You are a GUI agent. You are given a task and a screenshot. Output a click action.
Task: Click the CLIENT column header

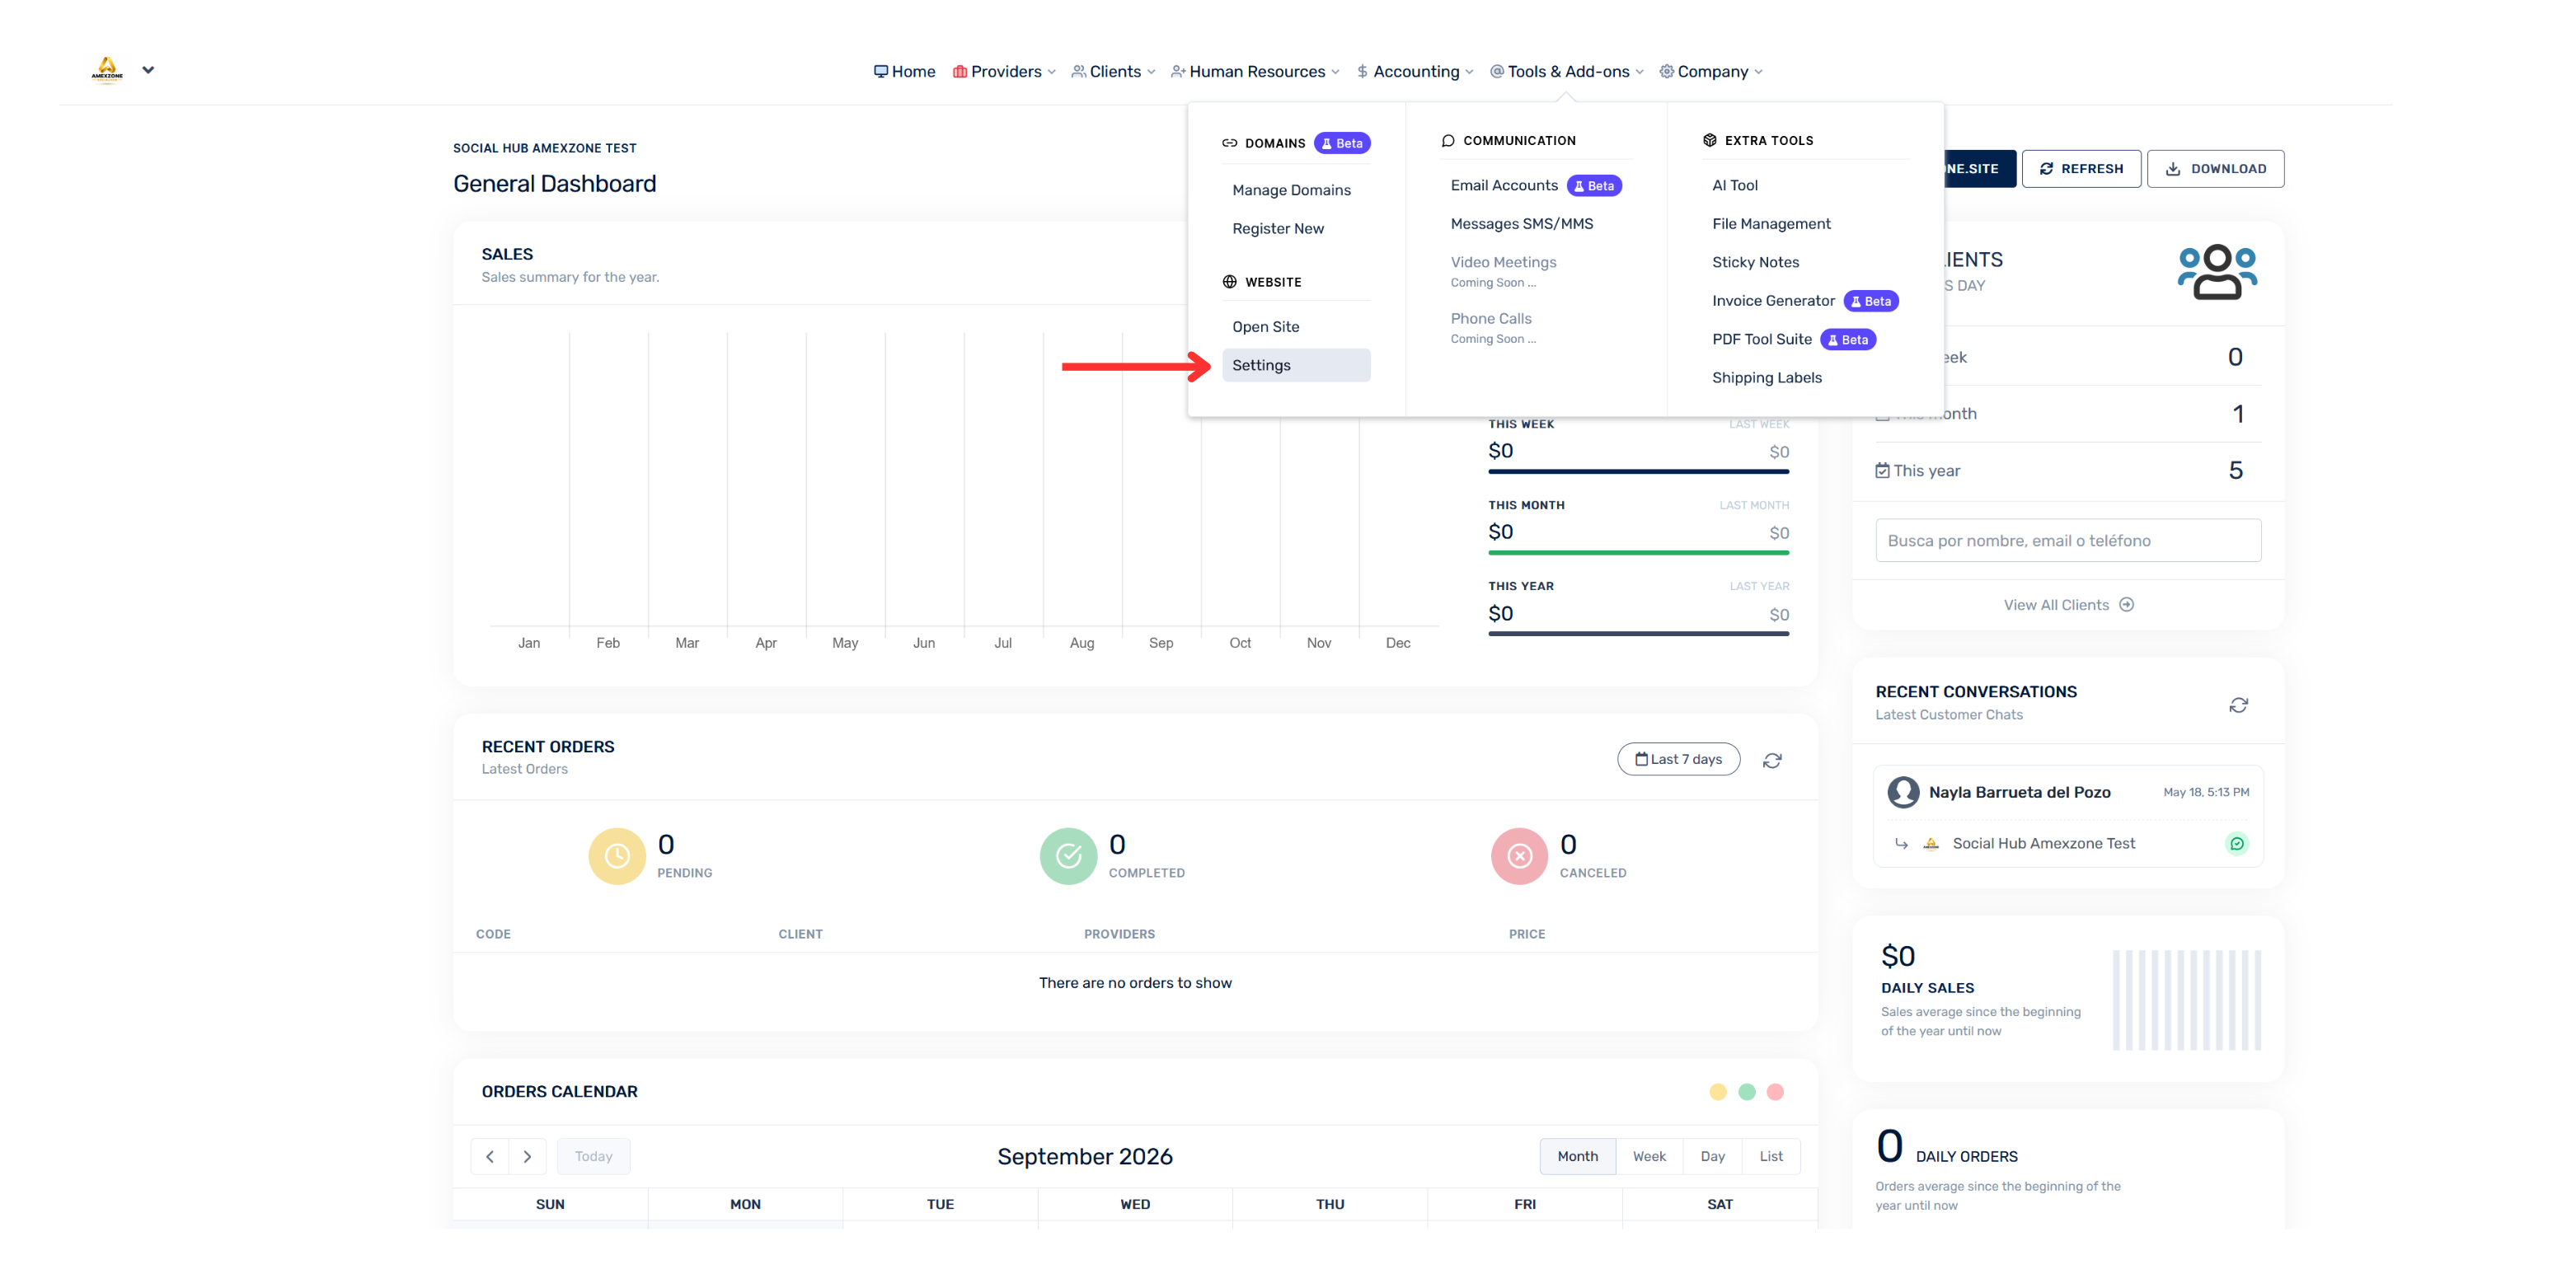(x=800, y=934)
